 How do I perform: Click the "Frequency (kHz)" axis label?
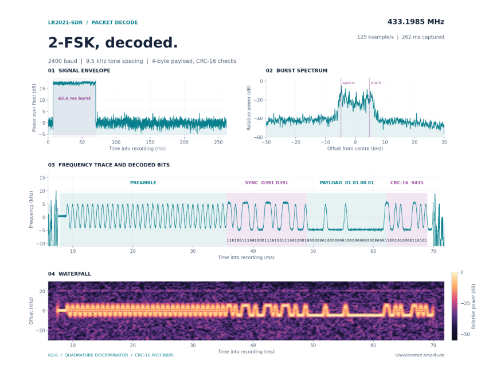[31, 209]
